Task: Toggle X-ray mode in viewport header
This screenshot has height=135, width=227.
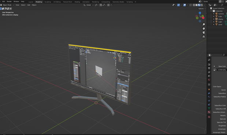Action: [x=190, y=5]
